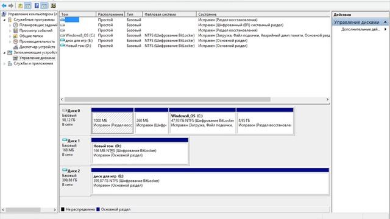Image resolution: width=390 pixels, height=219 pixels.
Task: Click the Диск 2 drive icon
Action: [x=65, y=170]
